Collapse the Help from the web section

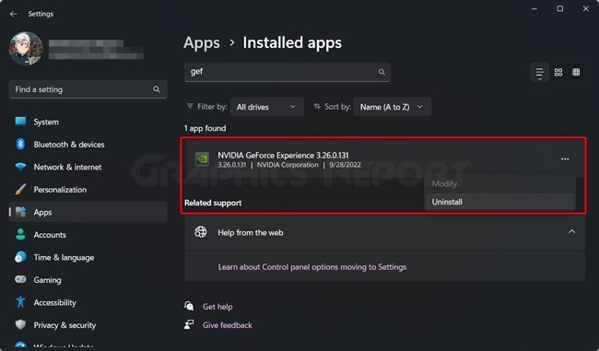click(571, 231)
